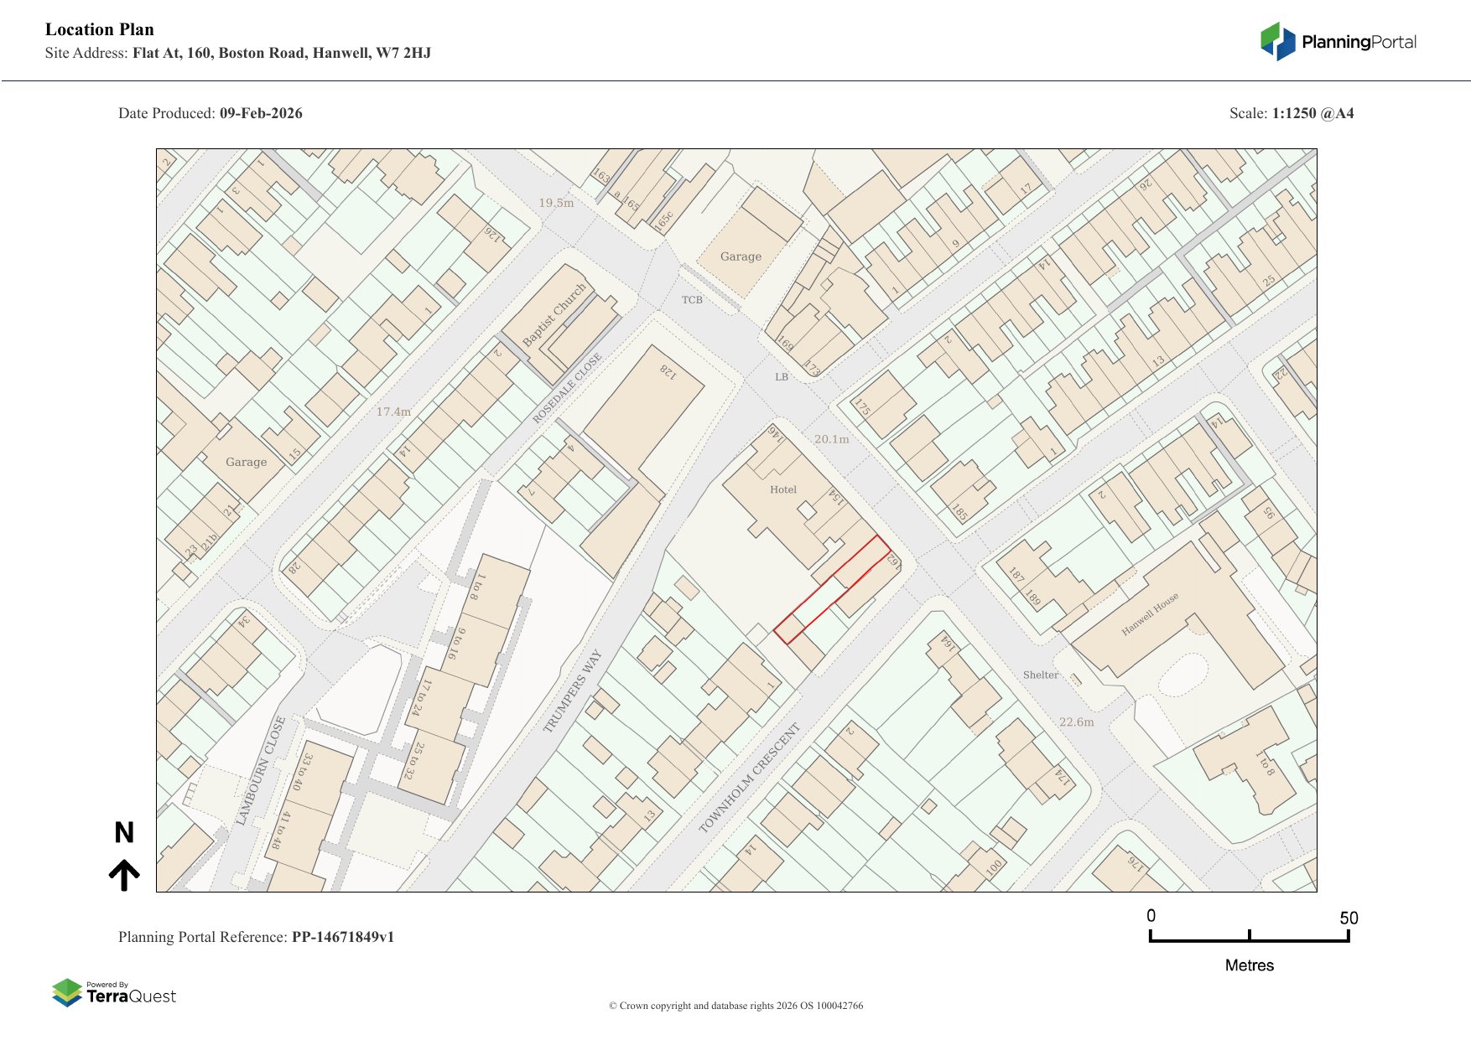Click the 0 to 50 metres scale bar
The width and height of the screenshot is (1471, 1040).
1249,936
